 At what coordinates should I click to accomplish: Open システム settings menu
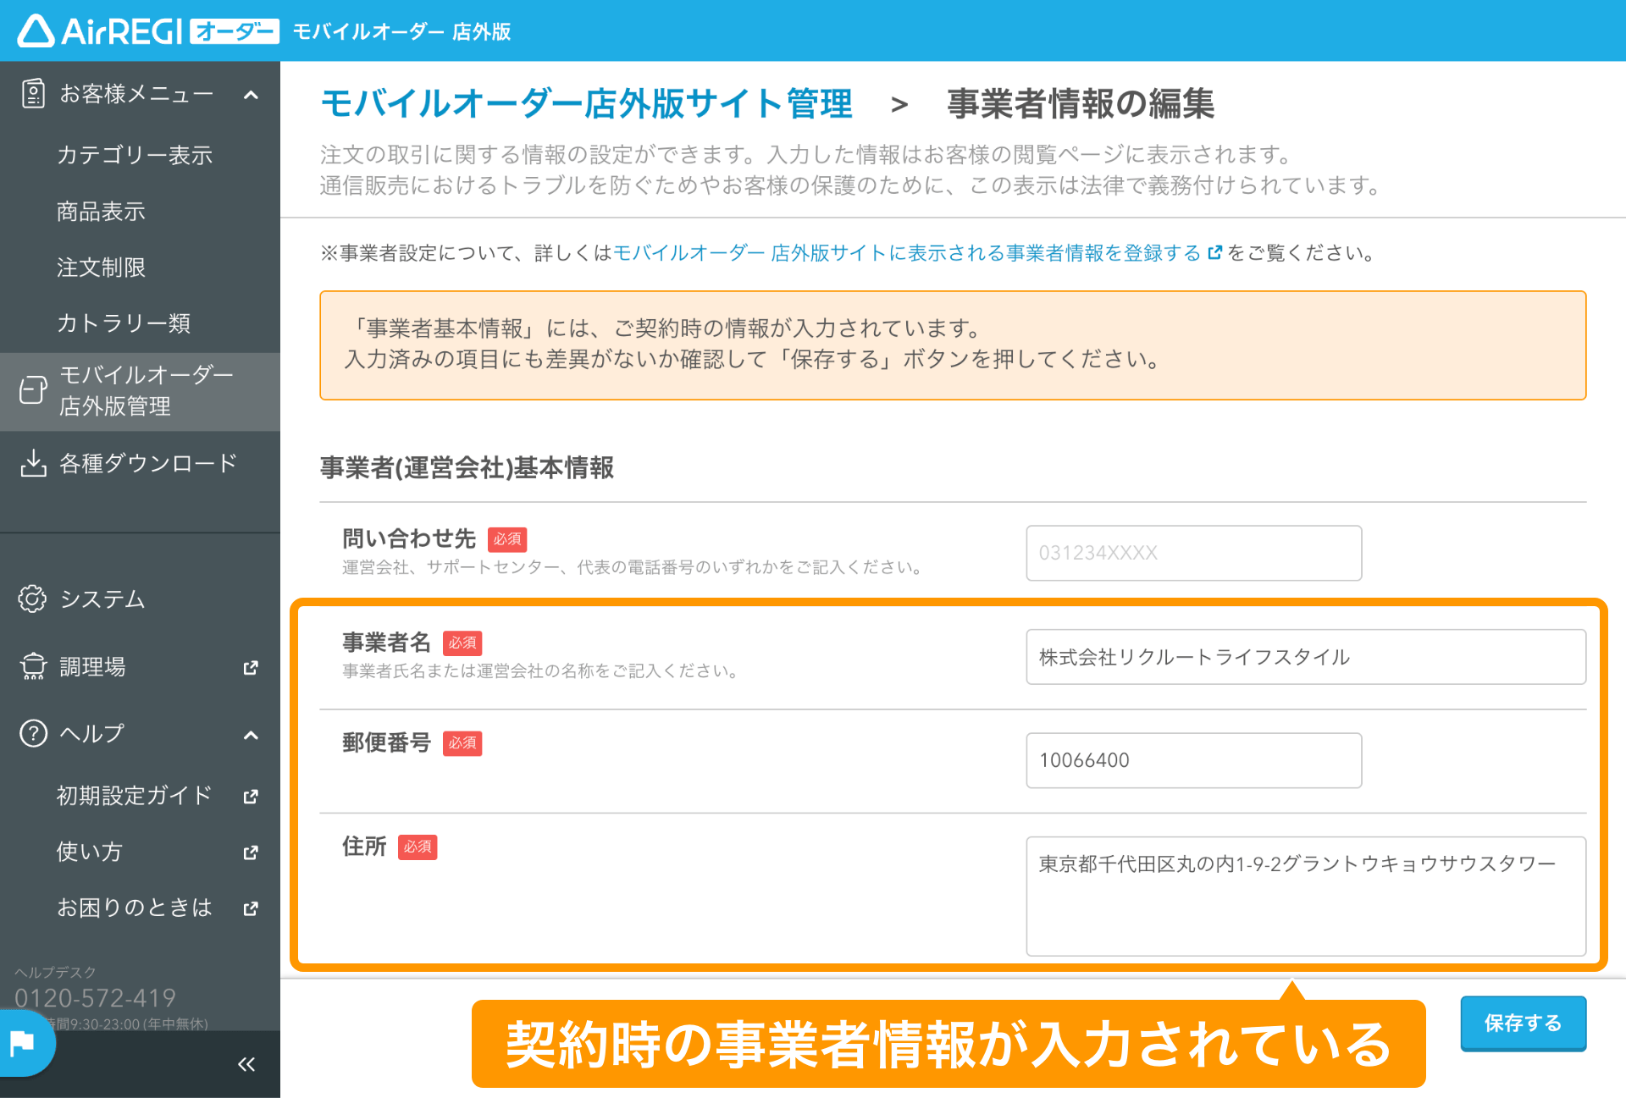[102, 599]
